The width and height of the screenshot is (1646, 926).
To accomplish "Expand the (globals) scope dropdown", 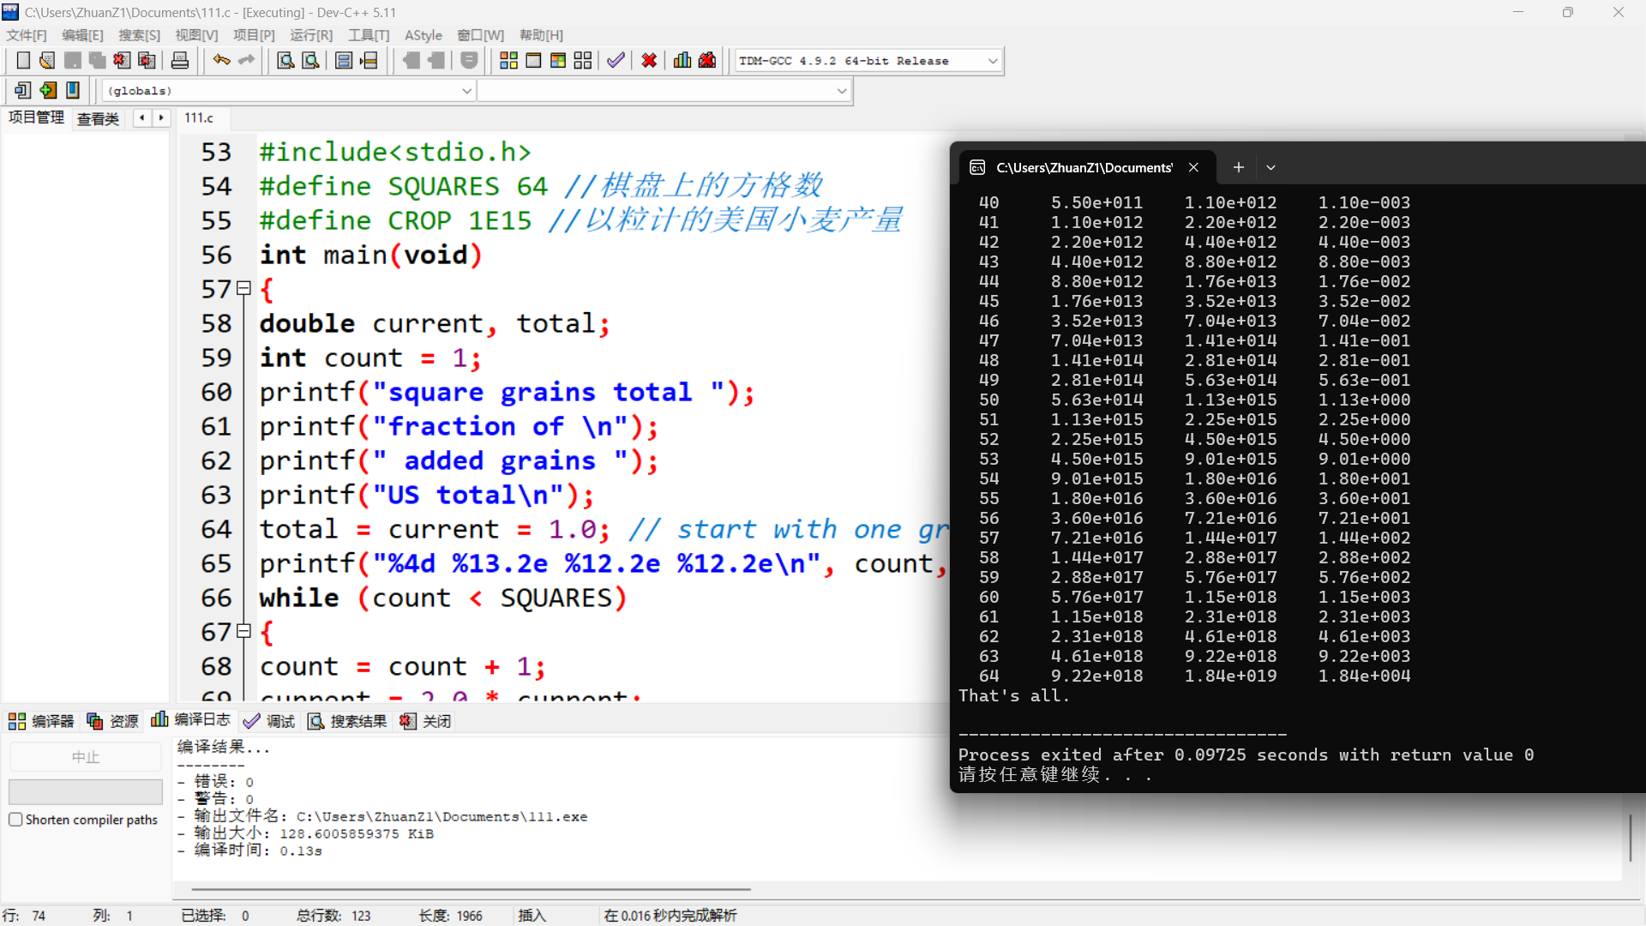I will click(467, 91).
